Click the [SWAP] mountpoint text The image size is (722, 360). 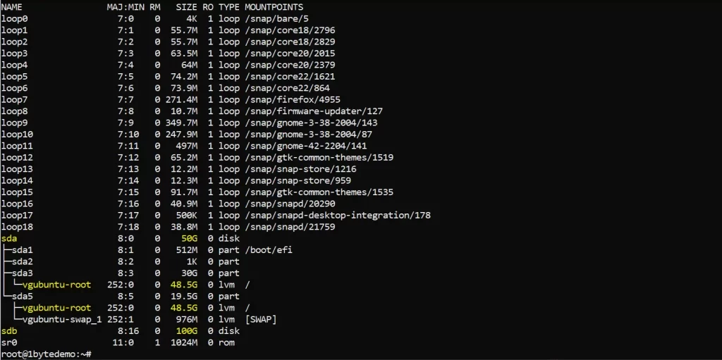click(x=261, y=319)
